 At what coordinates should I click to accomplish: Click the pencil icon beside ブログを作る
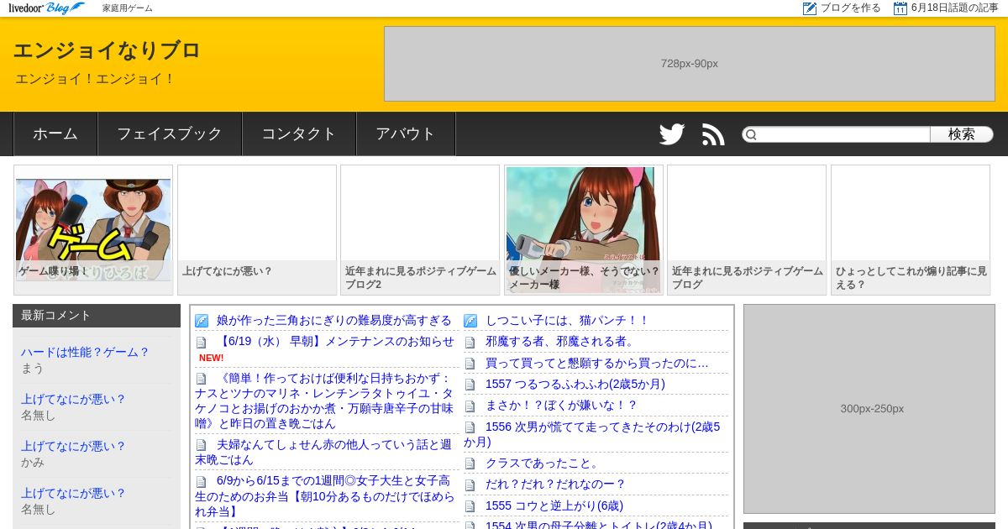(x=810, y=8)
